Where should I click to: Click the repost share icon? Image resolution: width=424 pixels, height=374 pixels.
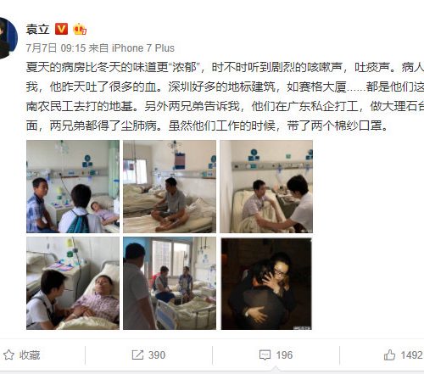point(137,354)
